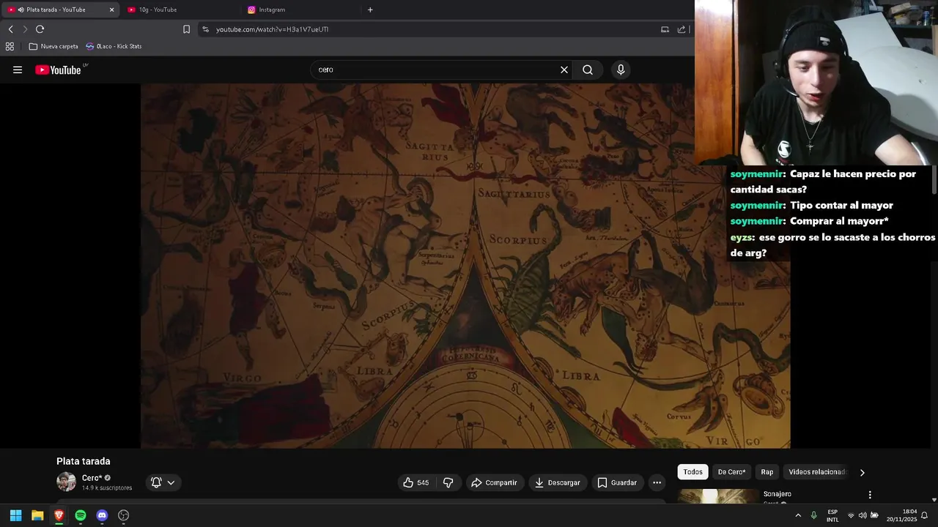Open File Explorer from taskbar

tap(37, 515)
